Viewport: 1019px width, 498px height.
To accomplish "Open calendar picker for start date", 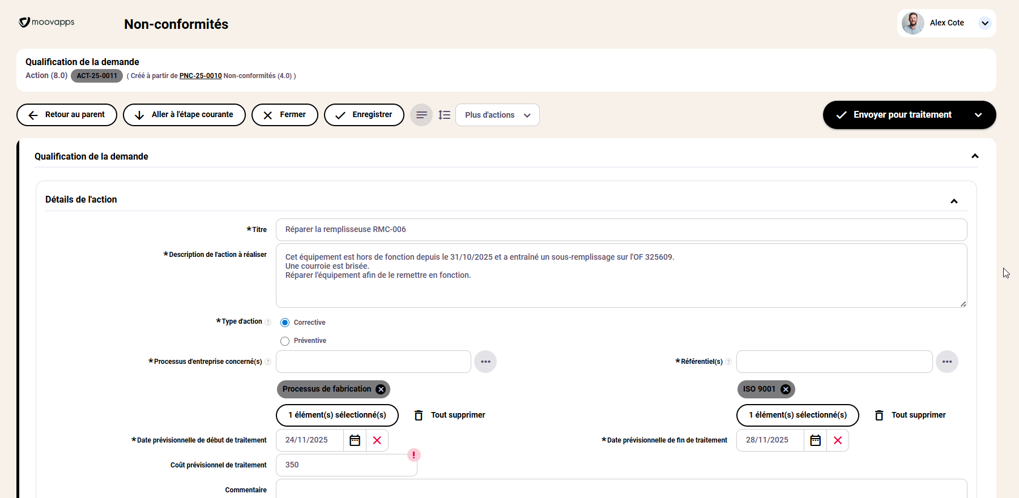I will coord(355,440).
